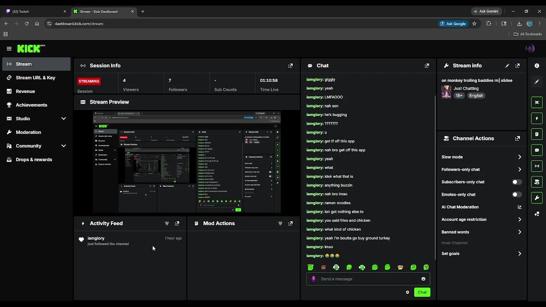Viewport: 546px width, 307px height.
Task: Pop out the Mod Actions panel
Action: [290, 223]
